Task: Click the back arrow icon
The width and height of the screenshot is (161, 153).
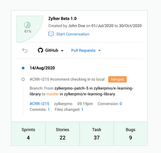Action: tap(25, 50)
